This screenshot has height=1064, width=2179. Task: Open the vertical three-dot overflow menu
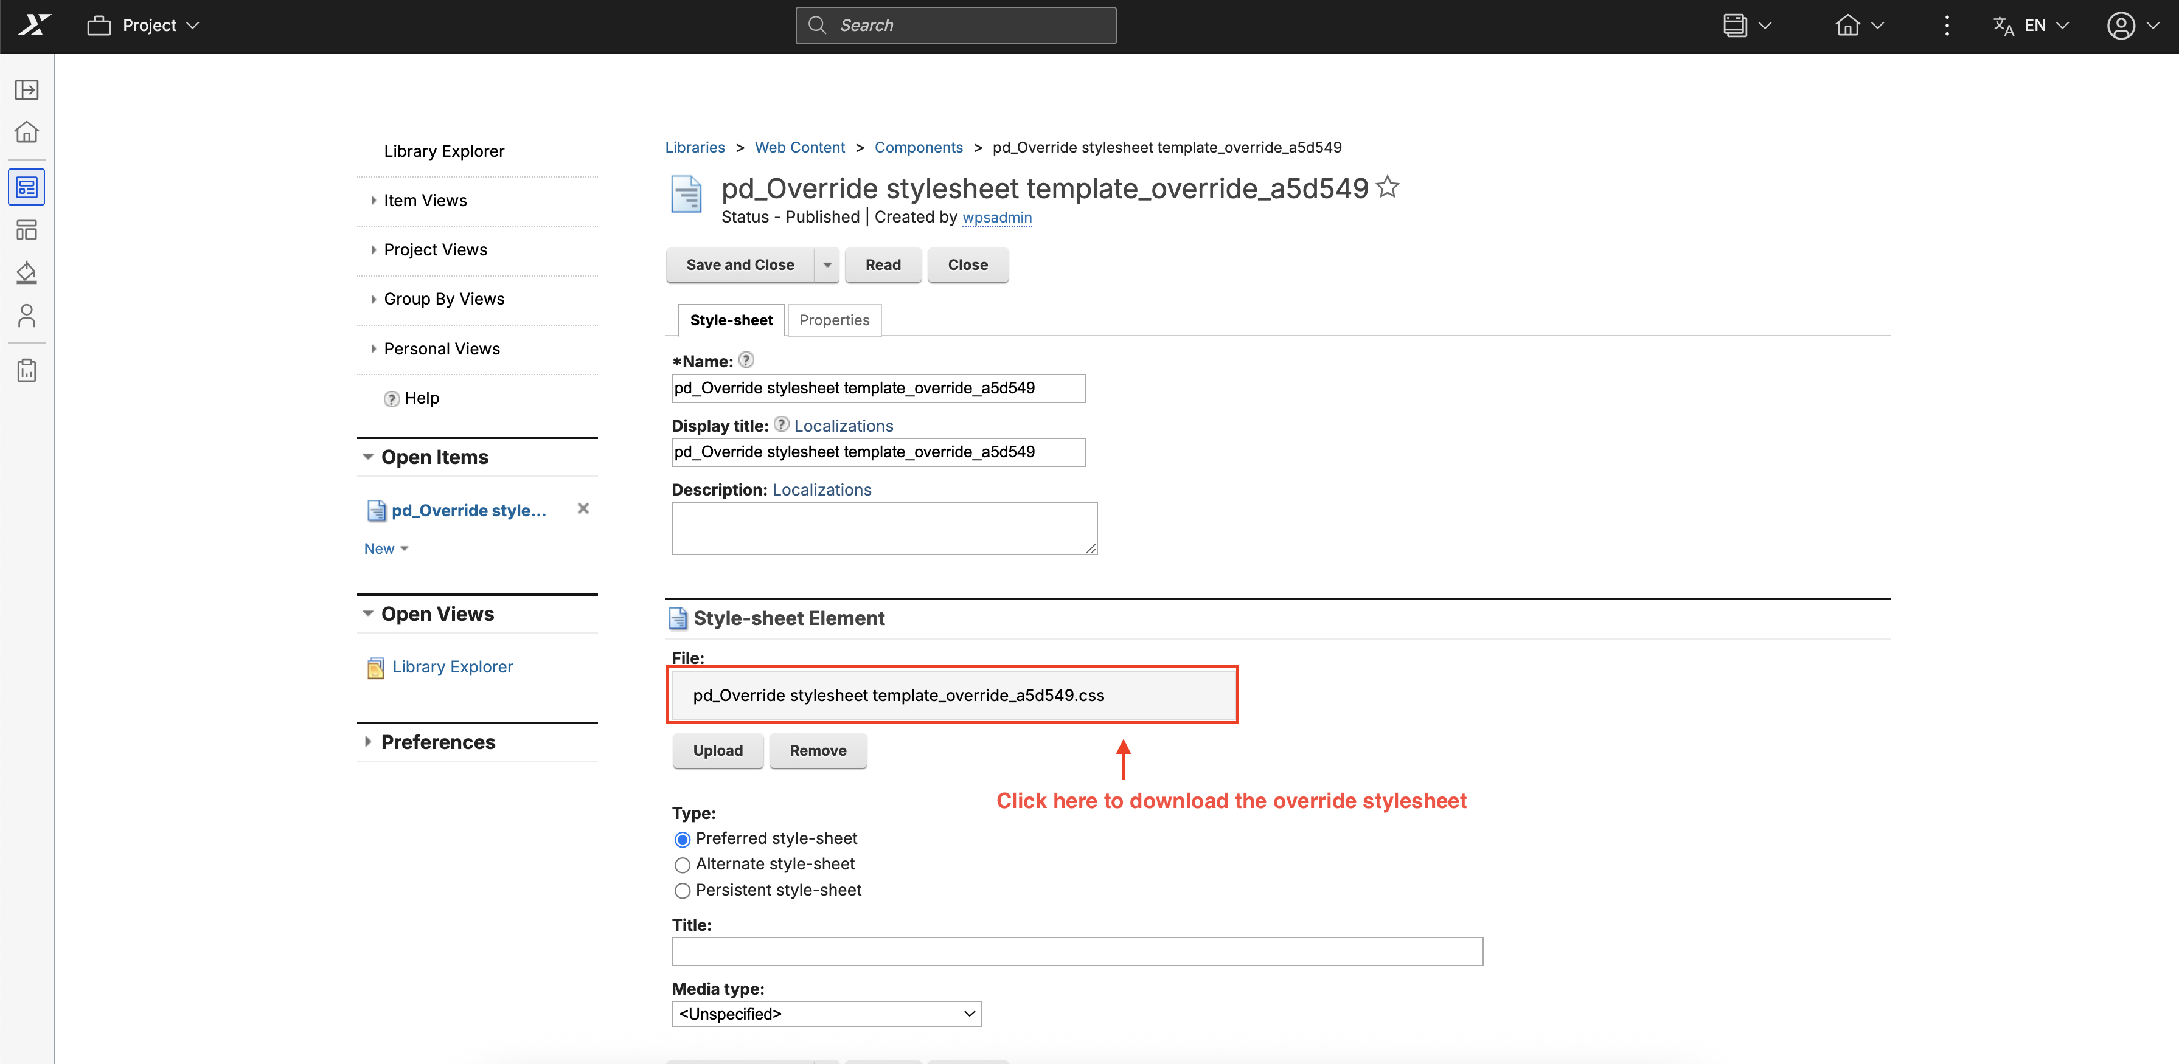[x=1947, y=26]
